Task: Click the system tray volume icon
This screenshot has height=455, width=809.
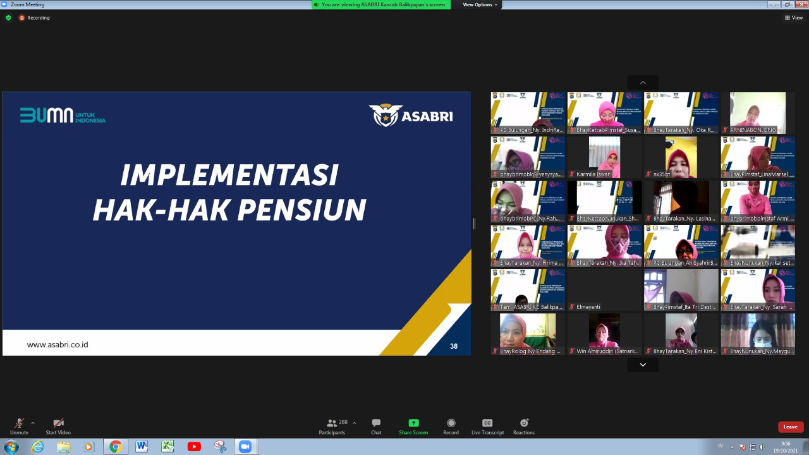Action: [763, 447]
